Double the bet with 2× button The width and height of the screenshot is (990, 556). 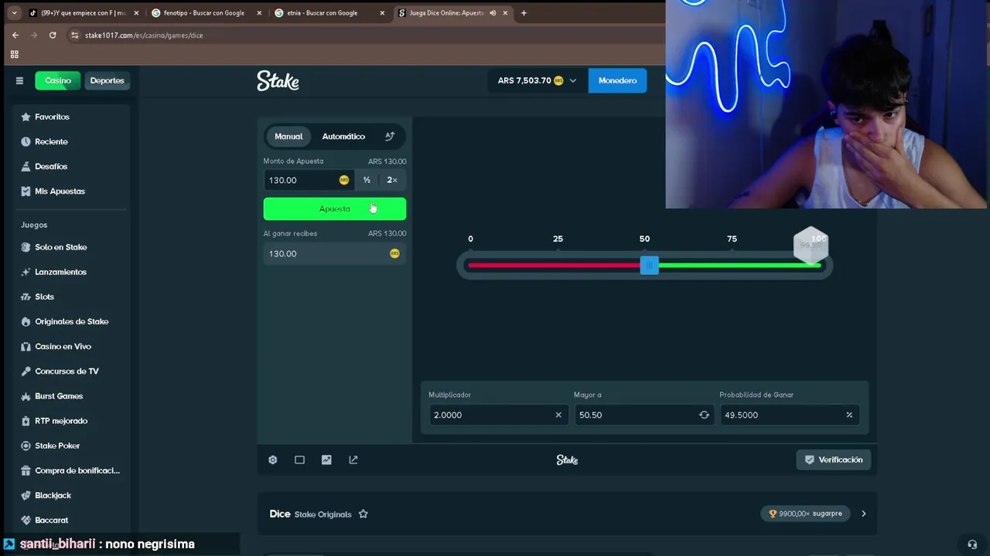392,180
